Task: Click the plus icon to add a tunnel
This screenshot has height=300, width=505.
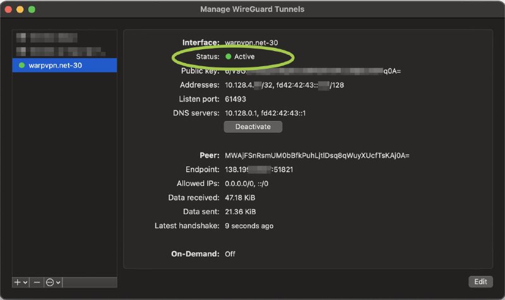Action: [x=18, y=282]
